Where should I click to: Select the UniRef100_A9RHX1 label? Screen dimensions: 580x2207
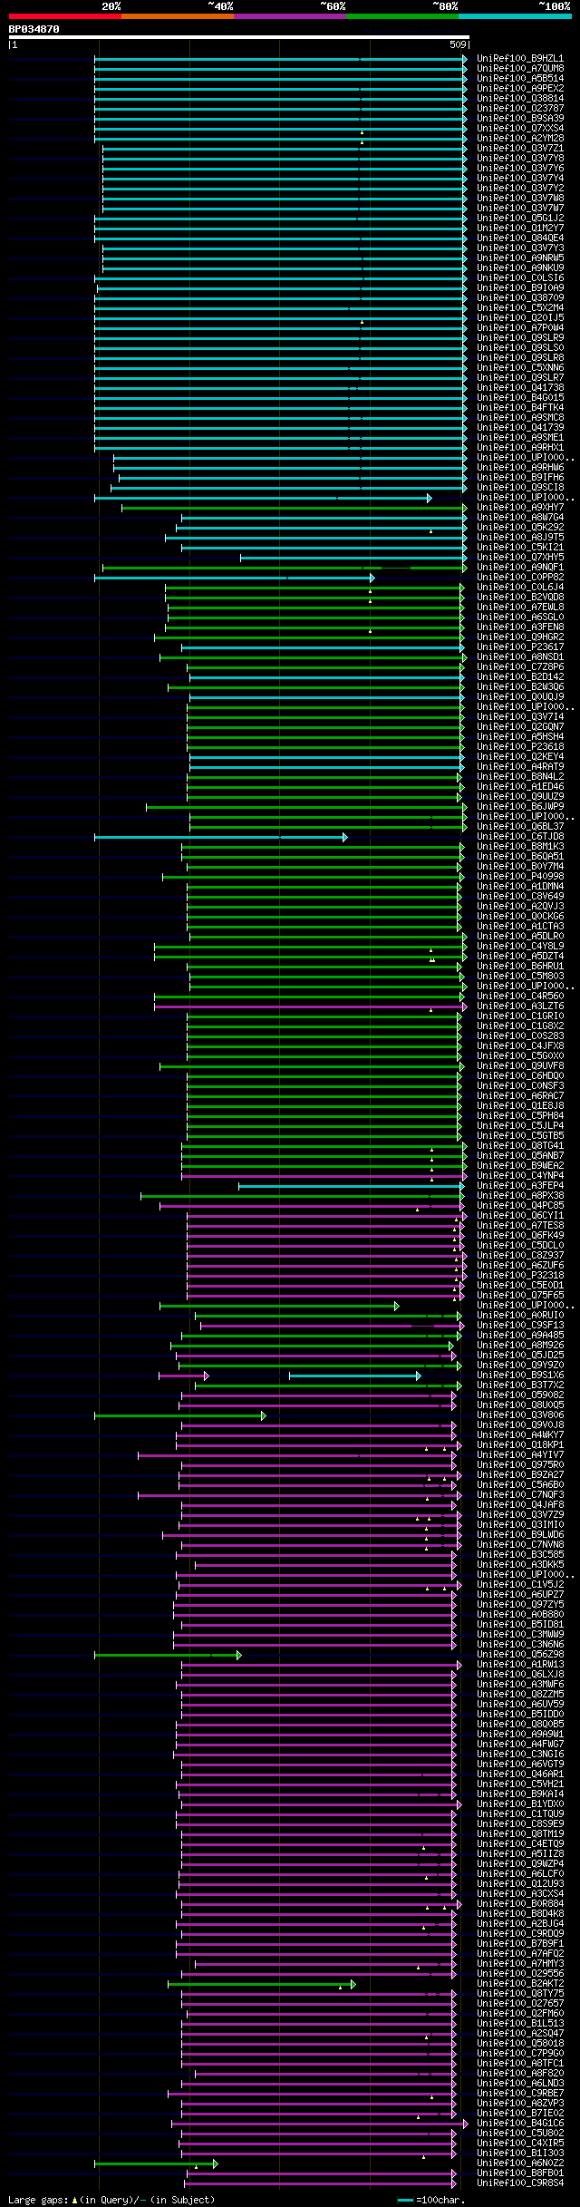click(520, 448)
